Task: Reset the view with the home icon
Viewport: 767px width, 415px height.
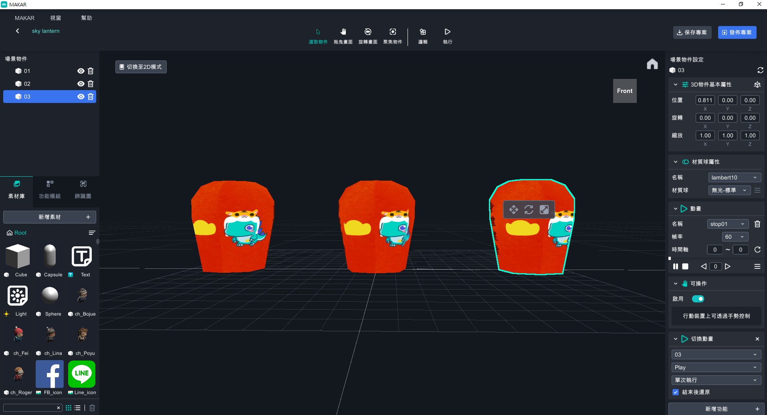Action: (x=652, y=64)
